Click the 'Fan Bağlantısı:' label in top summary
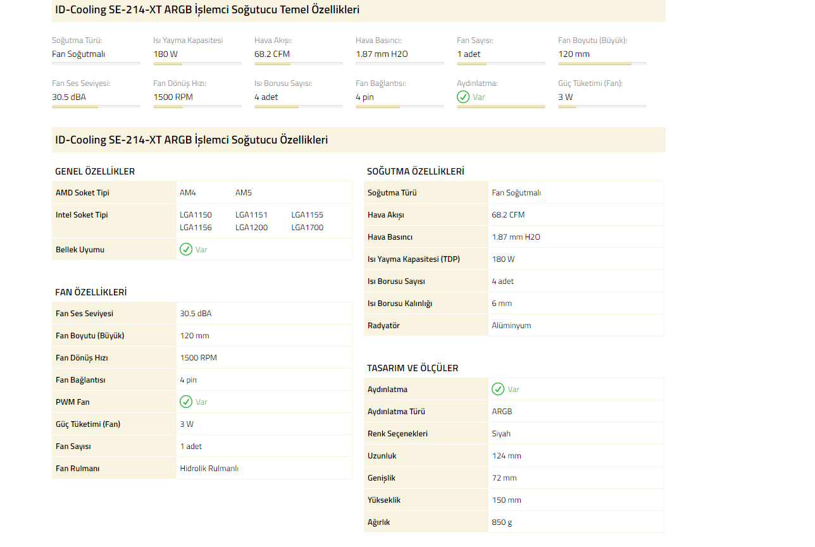The height and width of the screenshot is (547, 815). 381,83
